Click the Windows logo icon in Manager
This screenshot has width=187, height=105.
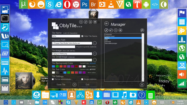click(120, 30)
